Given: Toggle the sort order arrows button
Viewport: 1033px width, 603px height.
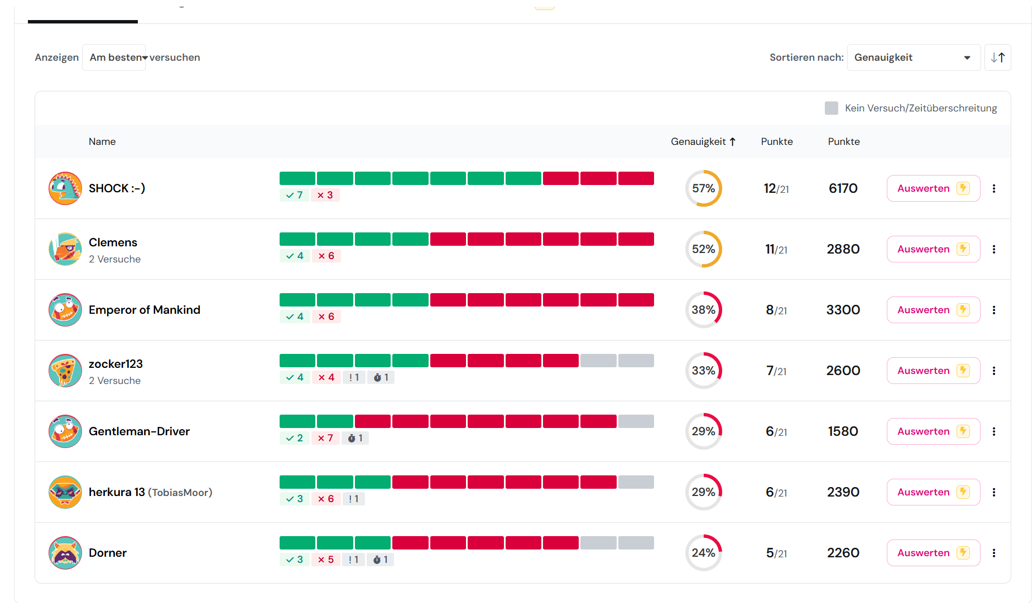Looking at the screenshot, I should 997,57.
